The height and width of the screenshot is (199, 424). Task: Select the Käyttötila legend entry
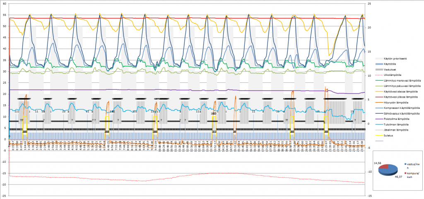click(392, 65)
